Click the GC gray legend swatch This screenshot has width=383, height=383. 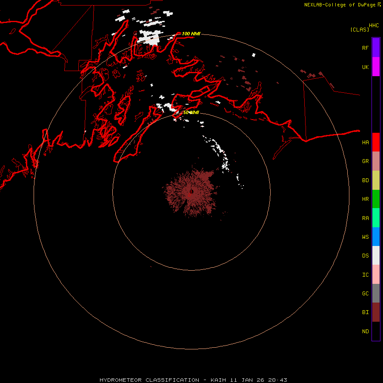[376, 293]
